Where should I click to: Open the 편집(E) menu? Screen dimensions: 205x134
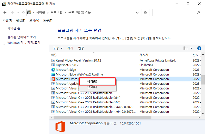(21, 20)
